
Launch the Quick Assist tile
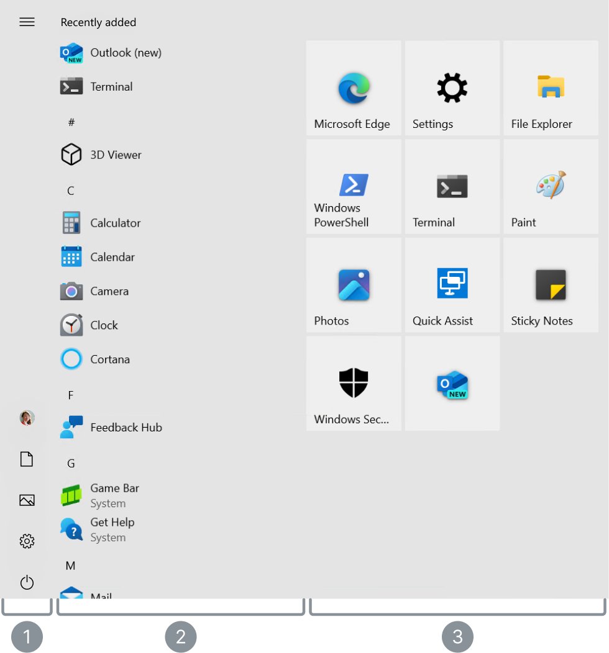click(x=452, y=285)
